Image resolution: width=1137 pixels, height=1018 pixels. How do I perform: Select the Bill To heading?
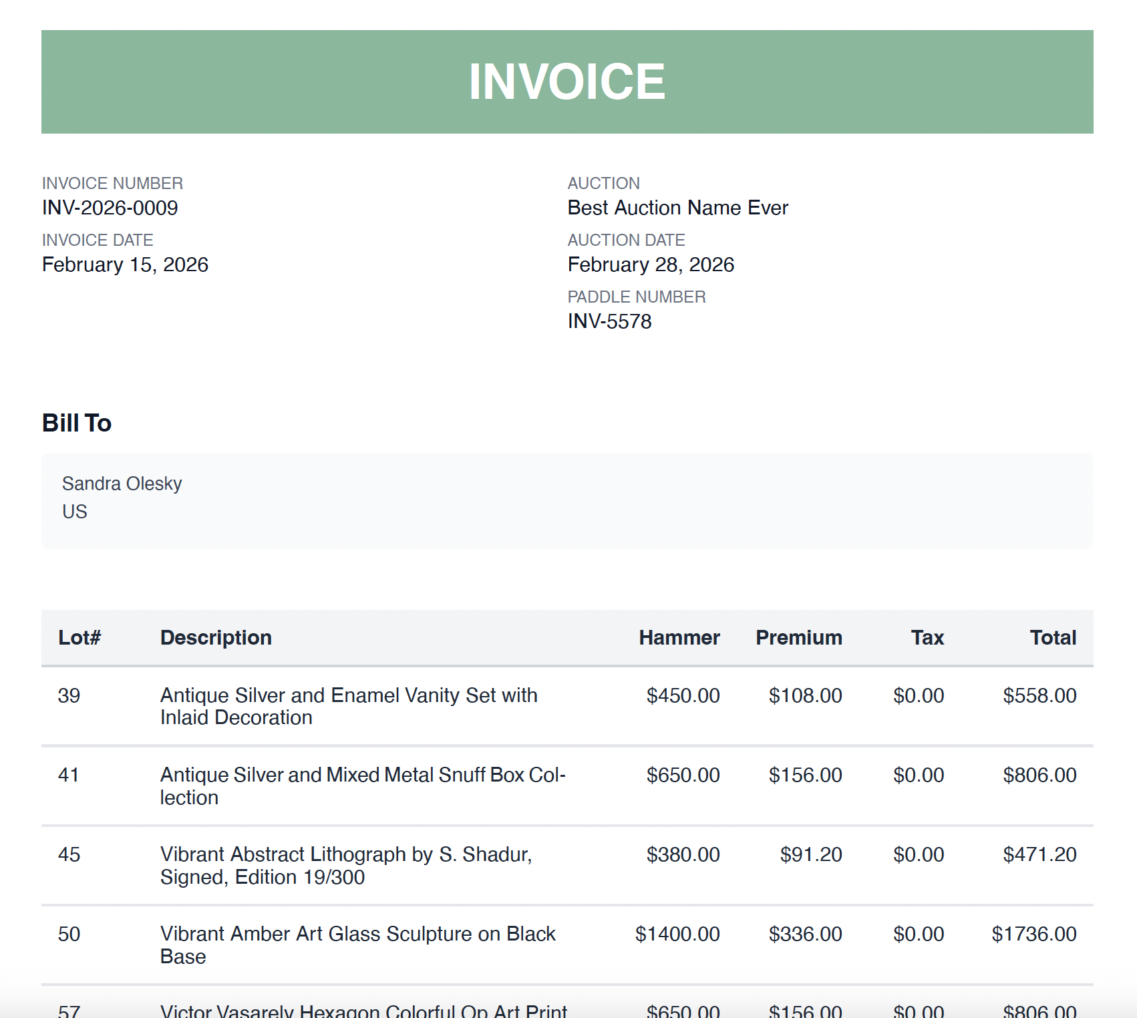(76, 422)
